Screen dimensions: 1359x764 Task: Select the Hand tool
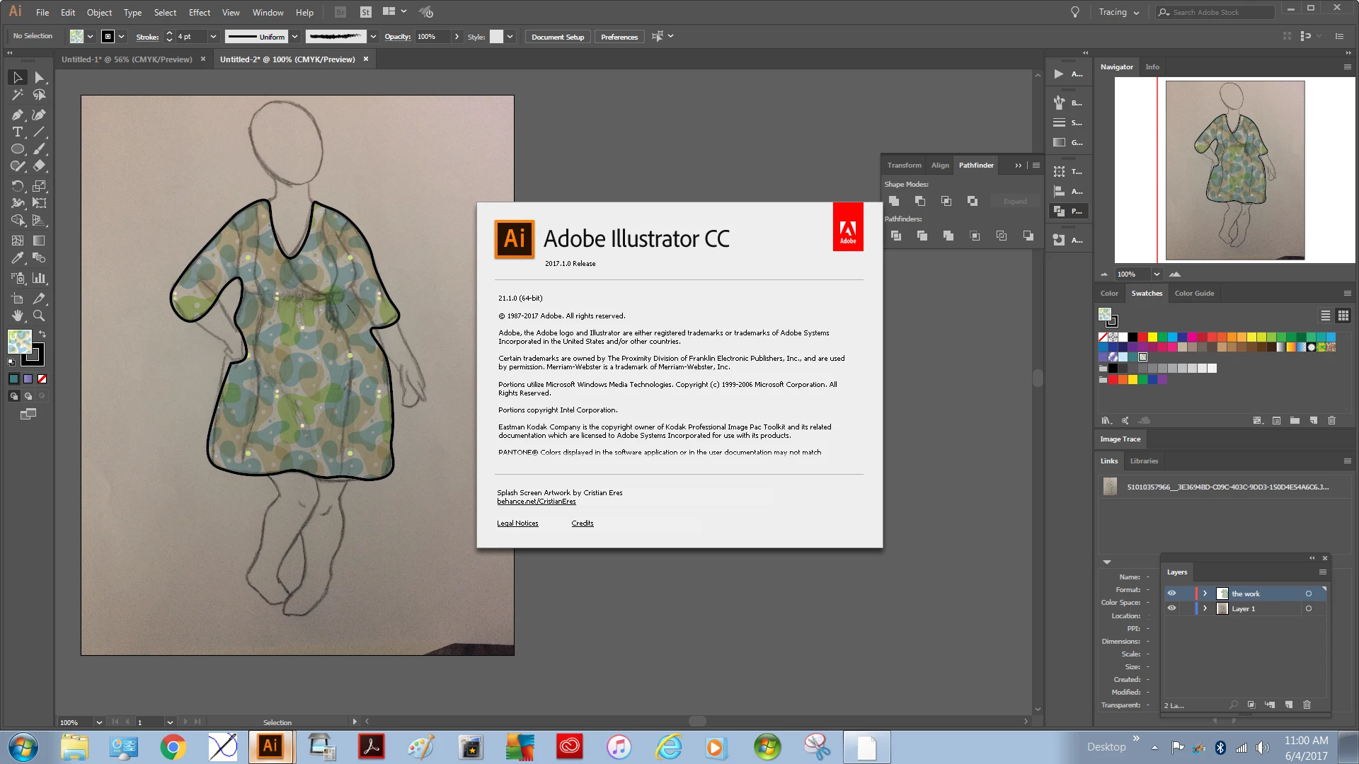[x=18, y=316]
